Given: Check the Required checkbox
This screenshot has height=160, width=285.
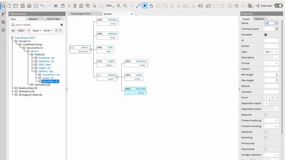Looking at the screenshot, I should click(x=265, y=115).
